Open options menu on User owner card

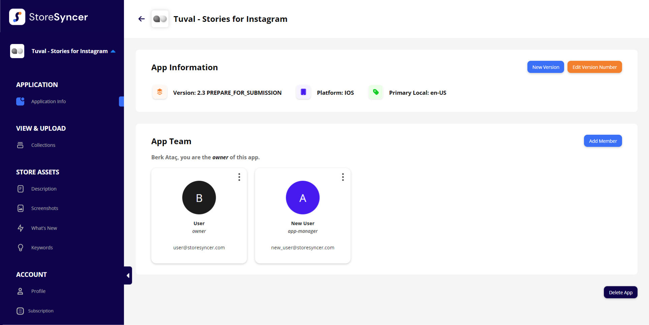[x=239, y=177]
